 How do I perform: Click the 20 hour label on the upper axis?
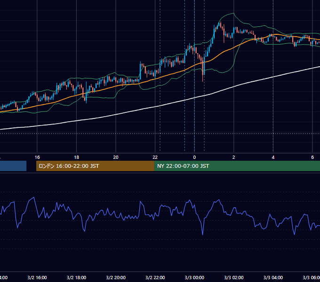[x=116, y=157]
